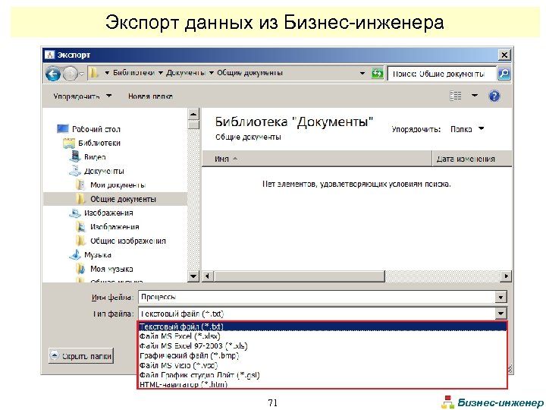Viewport: 546px width, 410px height.
Task: Open the Тип файла dropdown arrow
Action: tap(500, 314)
